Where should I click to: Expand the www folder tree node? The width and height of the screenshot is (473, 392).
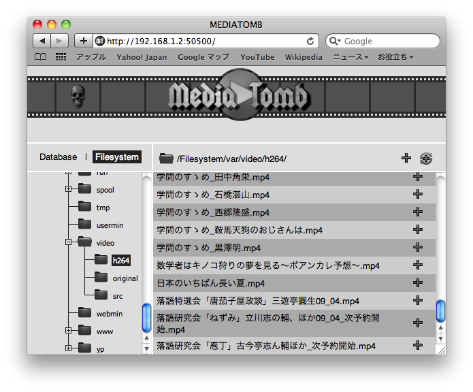[68, 331]
